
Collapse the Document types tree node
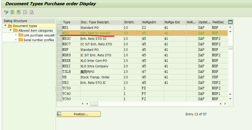point(6,25)
